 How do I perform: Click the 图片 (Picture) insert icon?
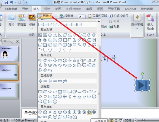coord(11,20)
